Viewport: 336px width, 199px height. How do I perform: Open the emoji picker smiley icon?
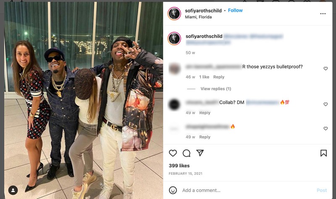pyautogui.click(x=173, y=190)
